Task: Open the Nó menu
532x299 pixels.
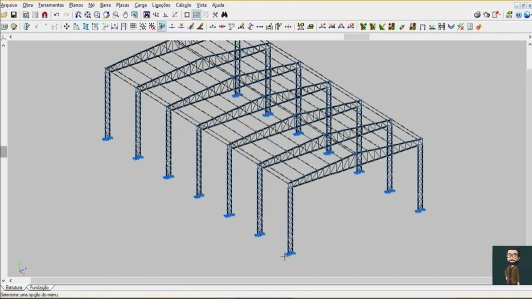Action: click(91, 5)
